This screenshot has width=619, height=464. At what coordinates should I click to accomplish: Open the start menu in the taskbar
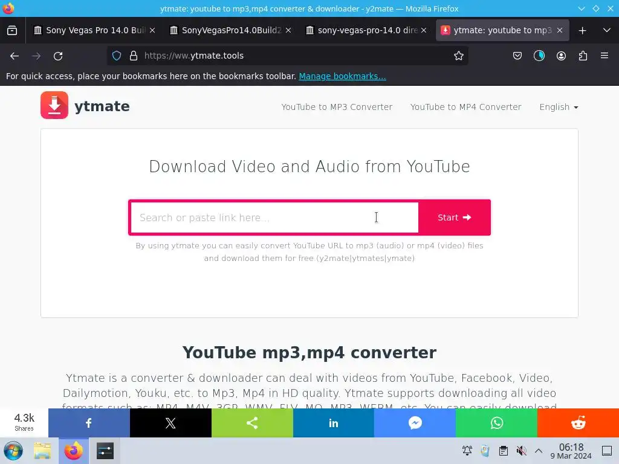(x=13, y=451)
